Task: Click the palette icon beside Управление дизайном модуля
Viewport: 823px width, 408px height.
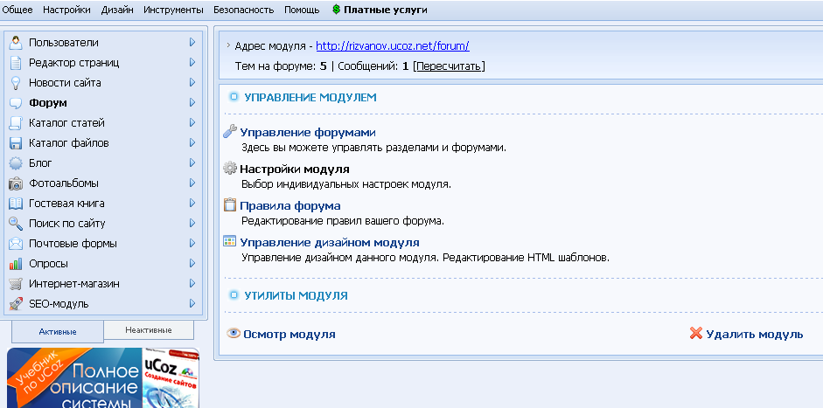Action: click(x=230, y=242)
